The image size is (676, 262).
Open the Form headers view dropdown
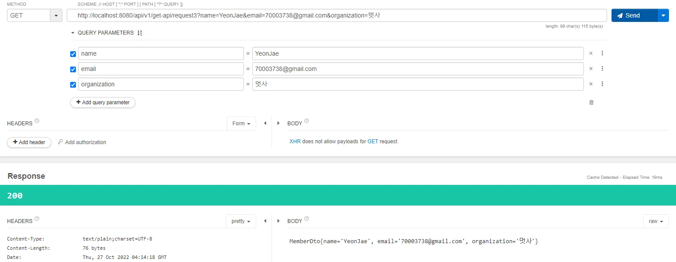(x=241, y=124)
